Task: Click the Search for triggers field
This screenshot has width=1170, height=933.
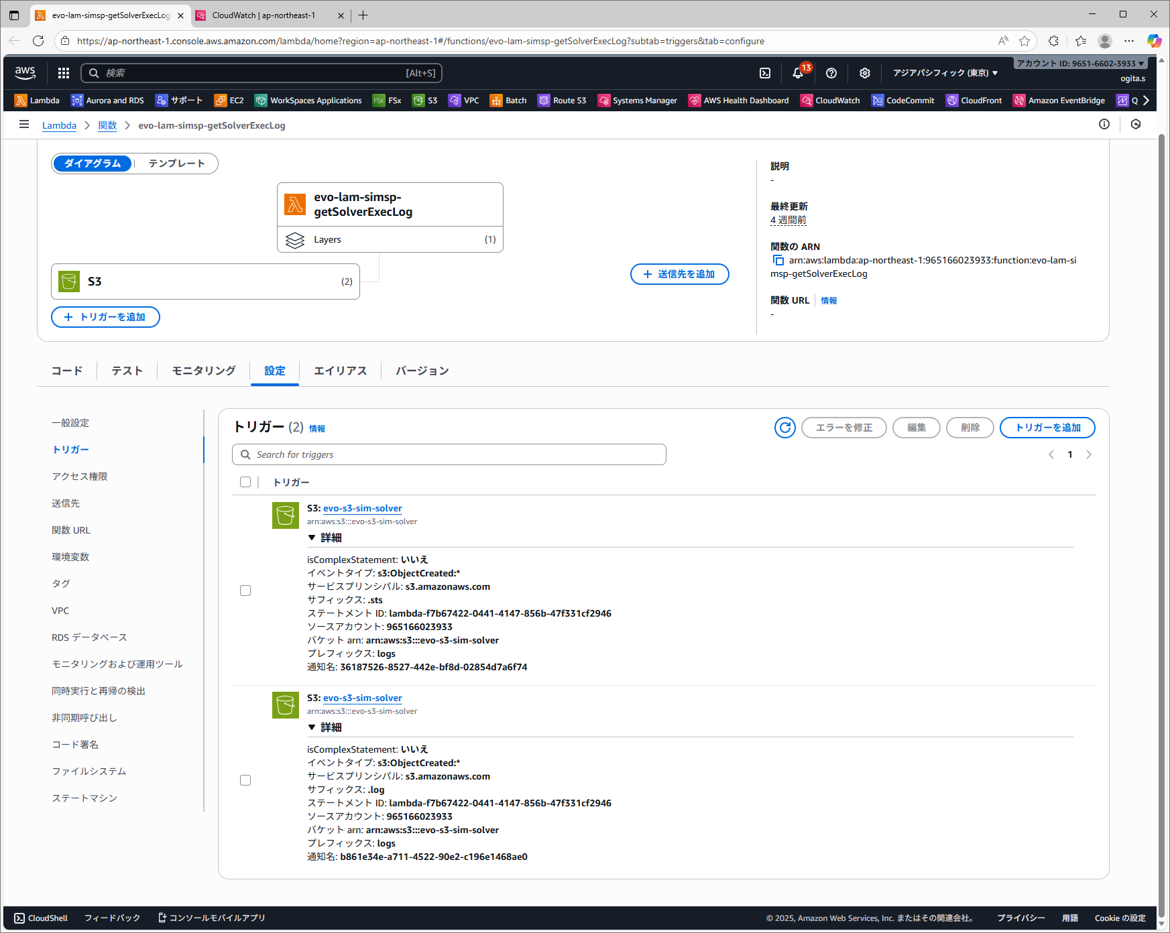Action: pos(449,454)
